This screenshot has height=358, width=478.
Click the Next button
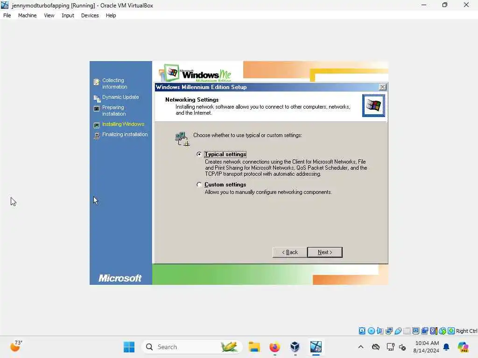[325, 252]
